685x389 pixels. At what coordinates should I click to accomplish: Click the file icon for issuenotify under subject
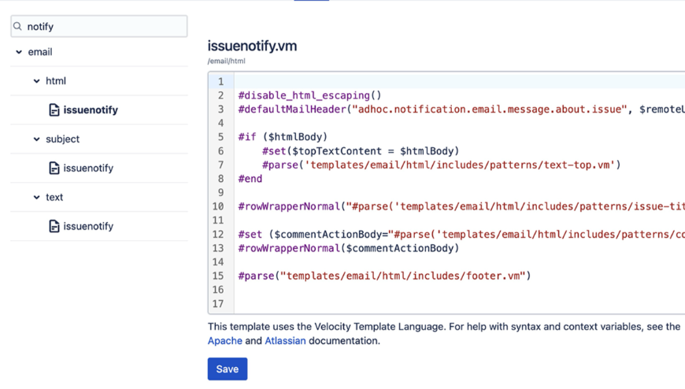coord(54,169)
